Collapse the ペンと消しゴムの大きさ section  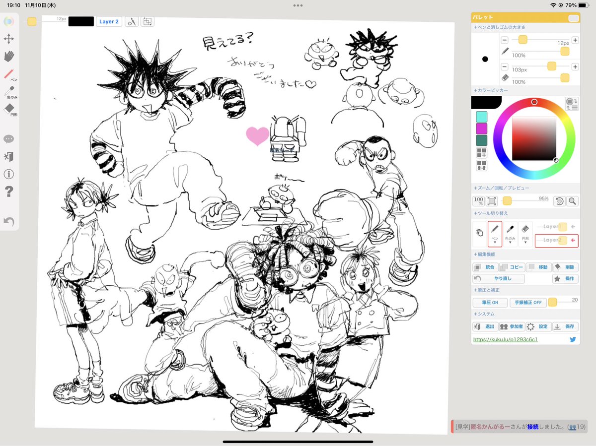pos(499,27)
